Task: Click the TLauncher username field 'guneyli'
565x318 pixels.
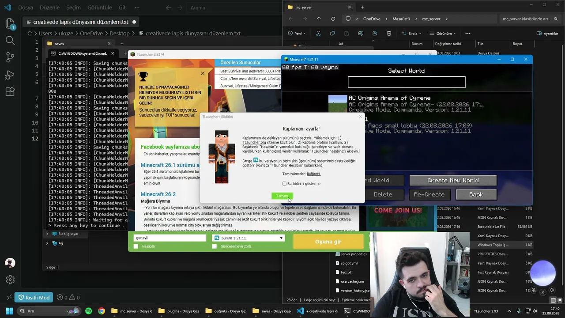Action: (170, 238)
